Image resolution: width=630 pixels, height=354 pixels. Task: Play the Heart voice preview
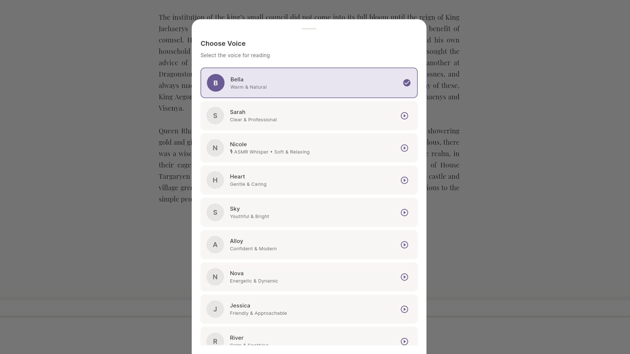point(404,180)
